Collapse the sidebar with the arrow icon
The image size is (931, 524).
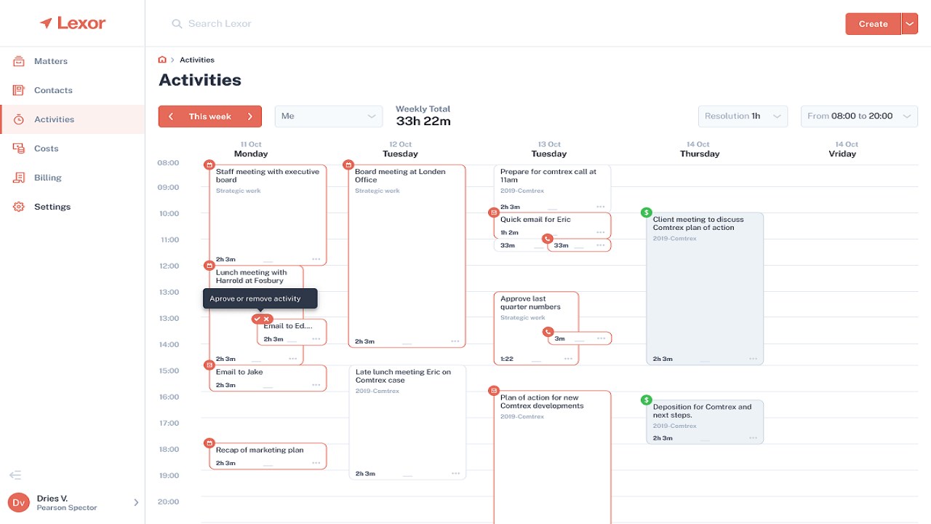coord(15,475)
